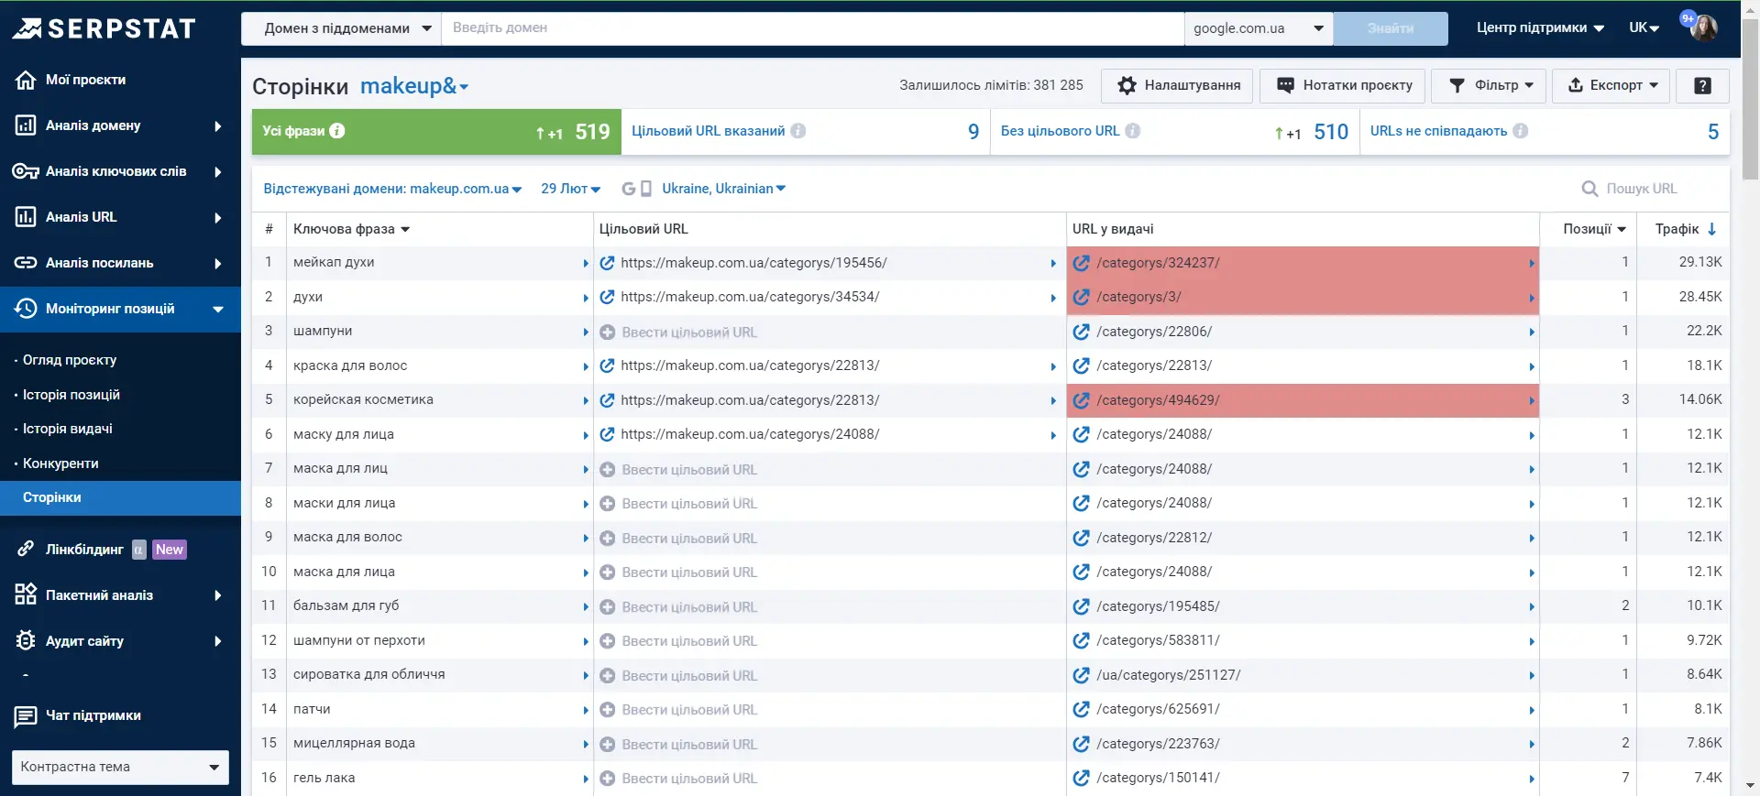Open link icon for target URL categorys/195456
Screen dimensions: 1760x796
click(607, 263)
